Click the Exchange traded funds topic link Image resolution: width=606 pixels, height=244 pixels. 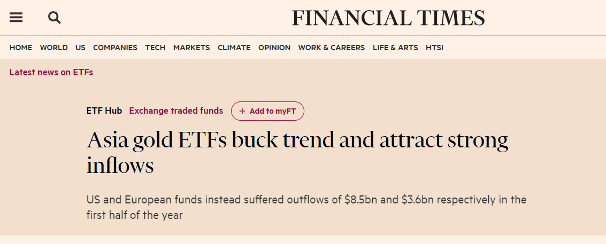click(176, 111)
